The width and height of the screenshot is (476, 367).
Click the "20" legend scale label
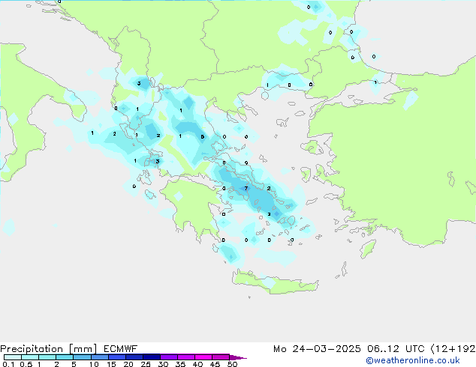coord(128,364)
